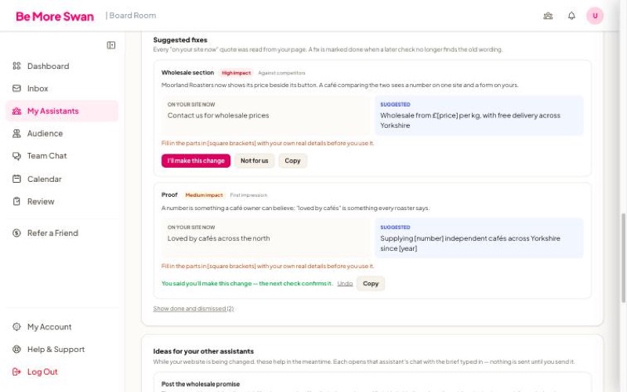Viewport: 627px width, 392px height.
Task: Click the Audience icon
Action: tap(16, 133)
